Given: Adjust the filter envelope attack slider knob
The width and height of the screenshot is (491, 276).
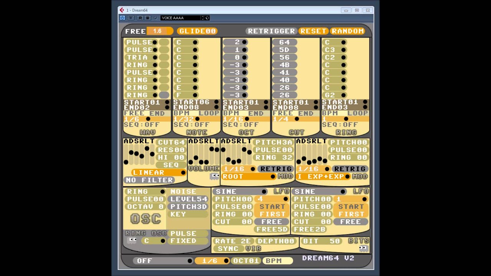Looking at the screenshot, I should (x=126, y=162).
